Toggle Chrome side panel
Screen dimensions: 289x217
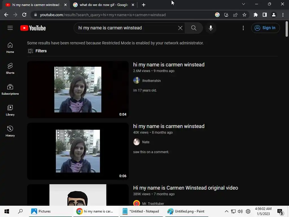265,15
